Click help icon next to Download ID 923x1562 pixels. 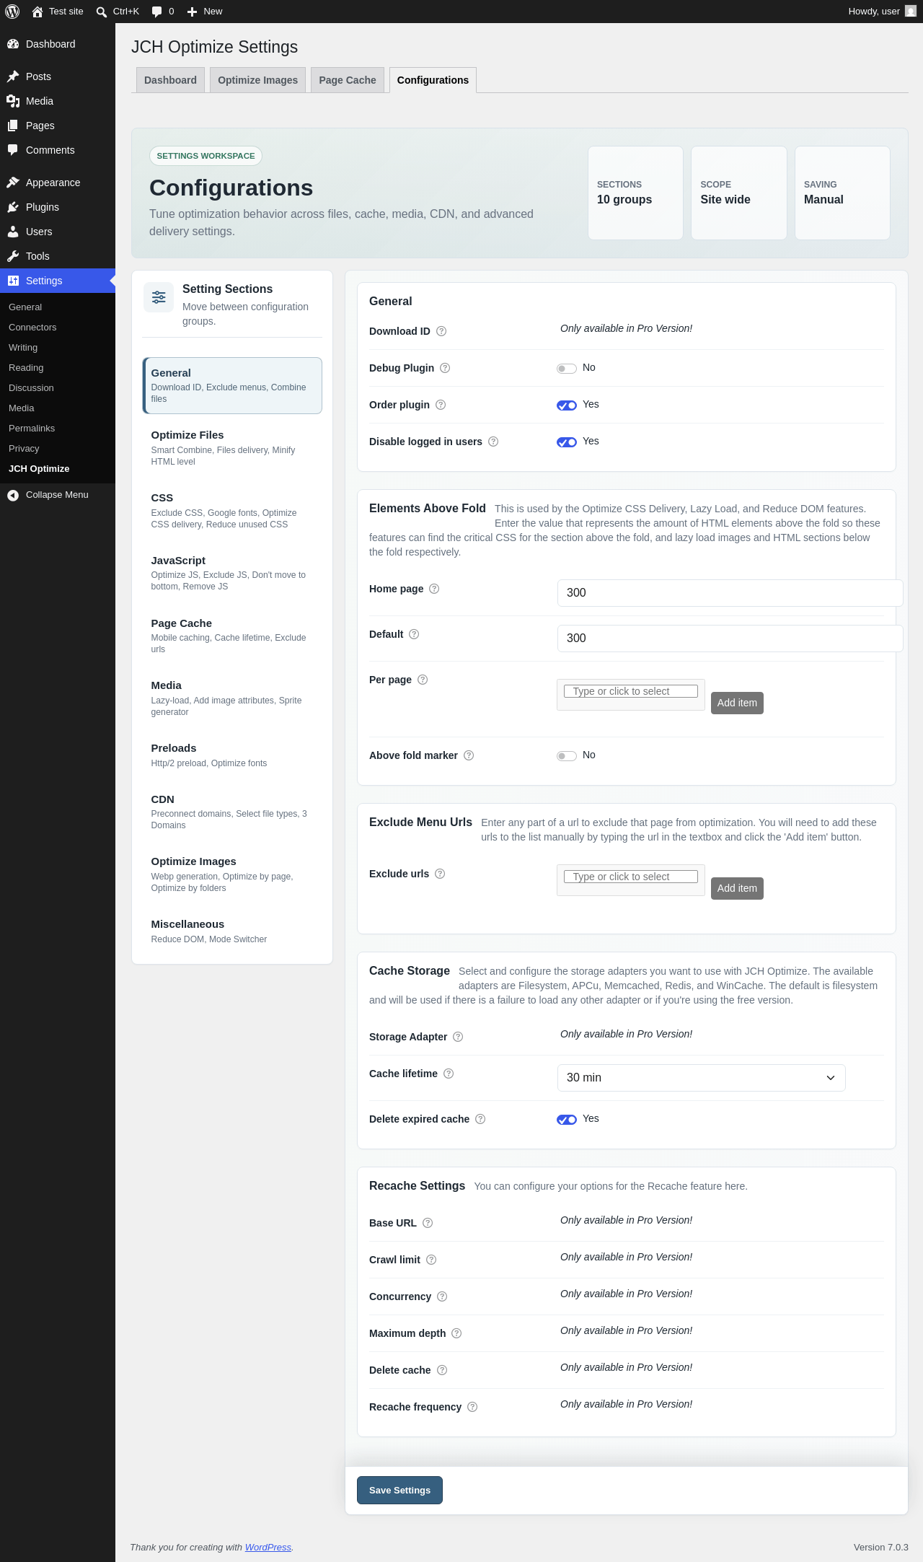(441, 331)
